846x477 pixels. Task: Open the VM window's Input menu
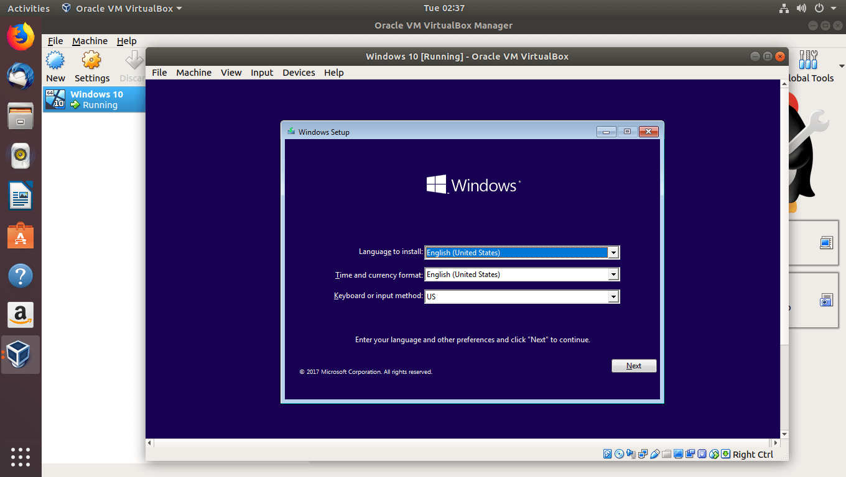(x=262, y=73)
